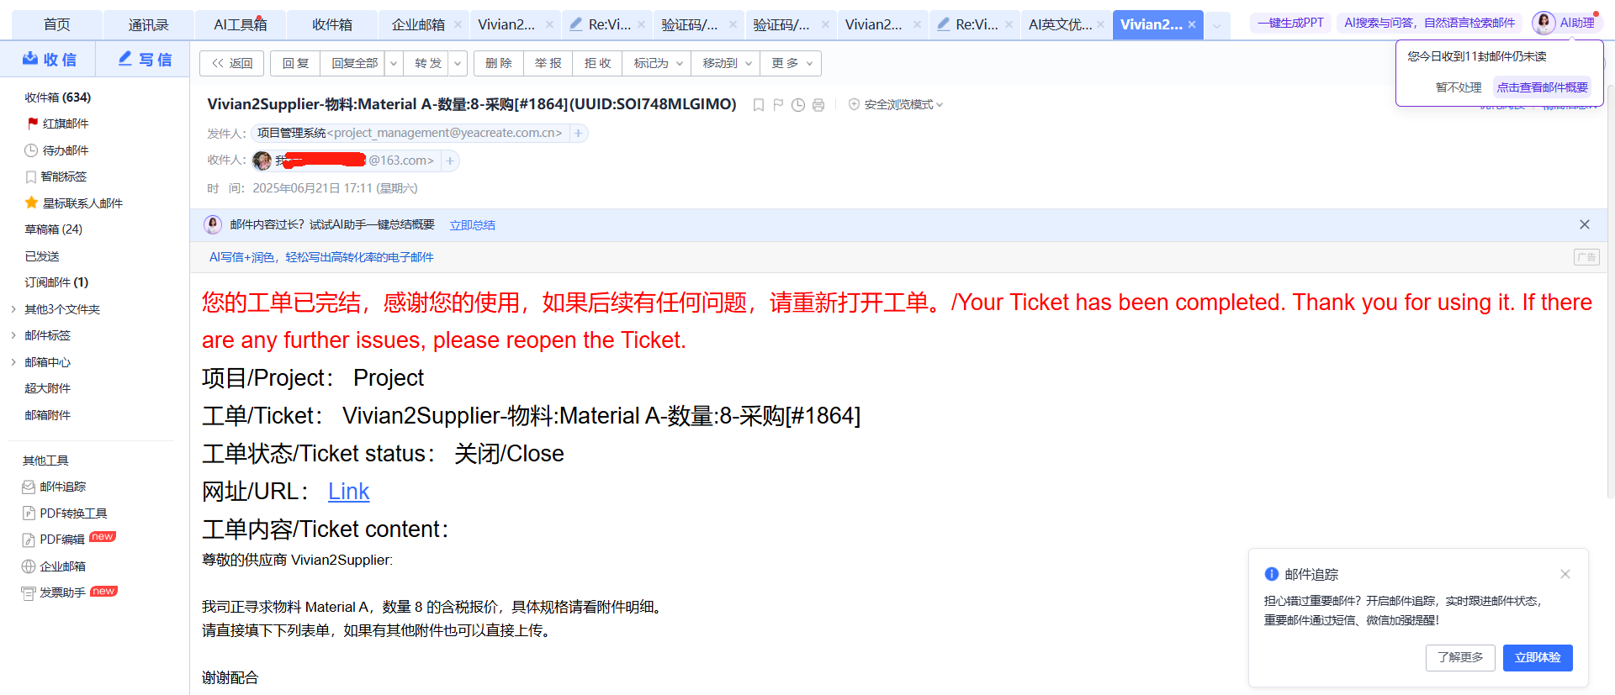Switch to the AI英文优... tab
The width and height of the screenshot is (1615, 695).
(1059, 24)
